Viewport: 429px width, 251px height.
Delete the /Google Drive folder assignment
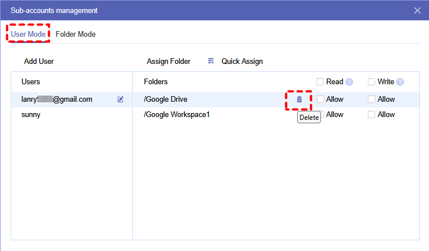[x=299, y=99]
